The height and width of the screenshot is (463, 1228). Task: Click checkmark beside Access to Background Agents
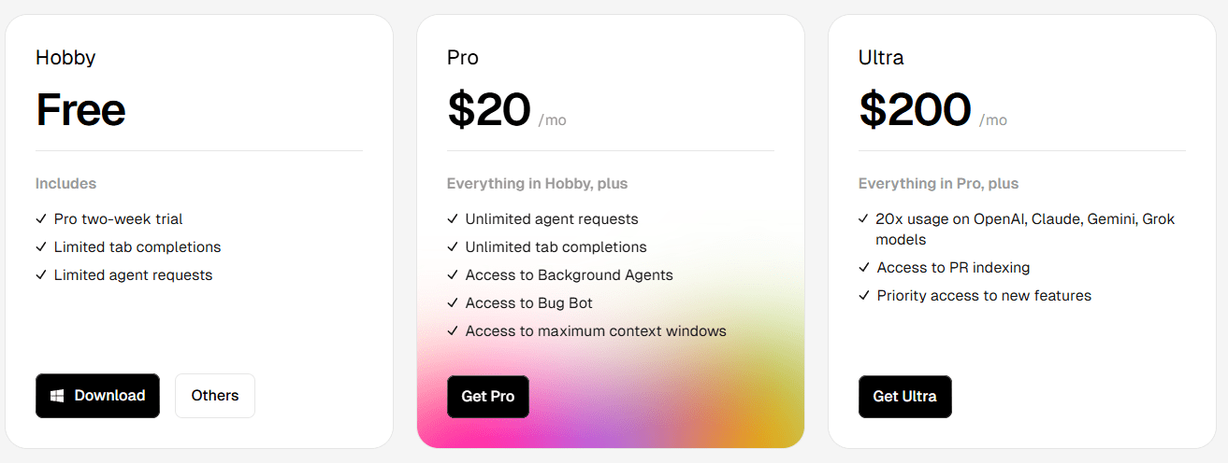point(453,275)
